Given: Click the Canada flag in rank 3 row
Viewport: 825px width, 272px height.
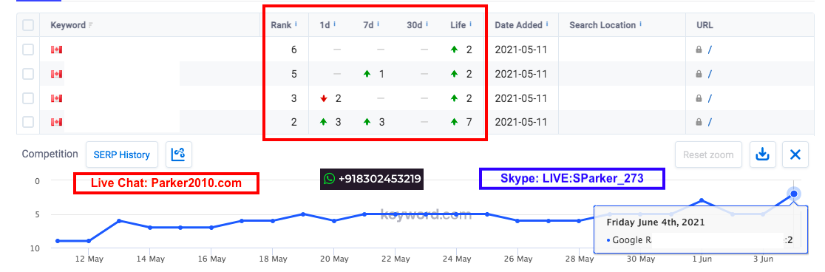Looking at the screenshot, I should point(56,98).
